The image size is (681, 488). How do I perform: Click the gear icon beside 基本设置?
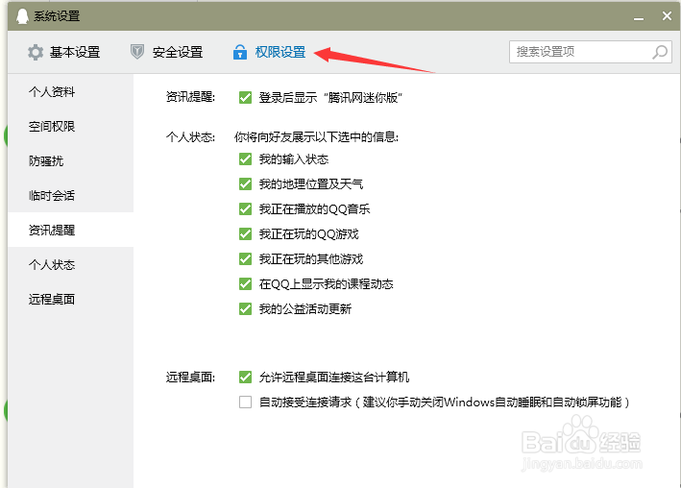36,53
